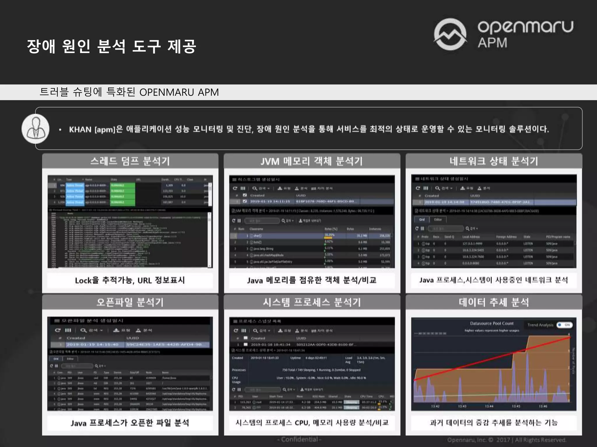Click the 35.2 MB bytes value for char[]
This screenshot has height=447, width=597.
(x=362, y=236)
